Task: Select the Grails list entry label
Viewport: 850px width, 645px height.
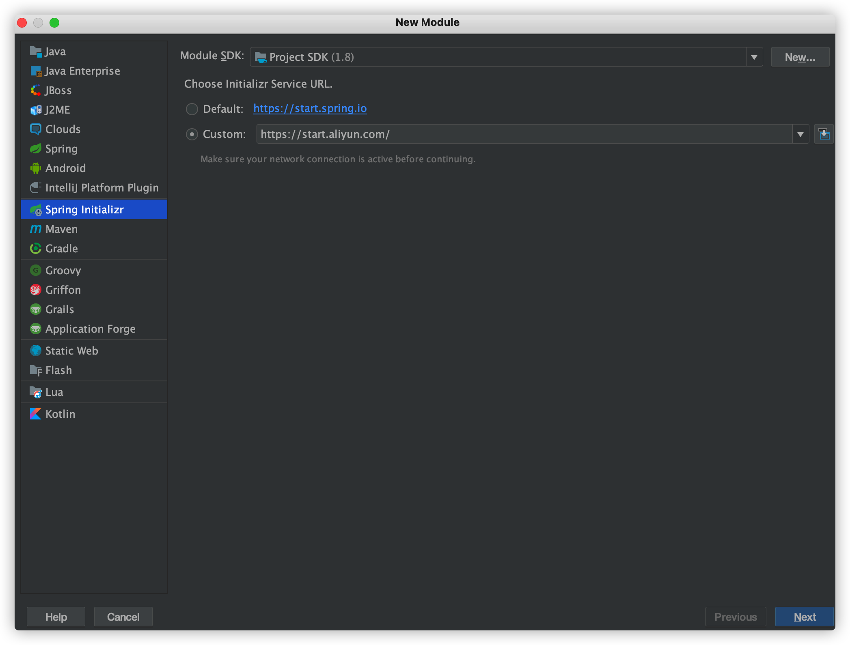Action: [60, 310]
